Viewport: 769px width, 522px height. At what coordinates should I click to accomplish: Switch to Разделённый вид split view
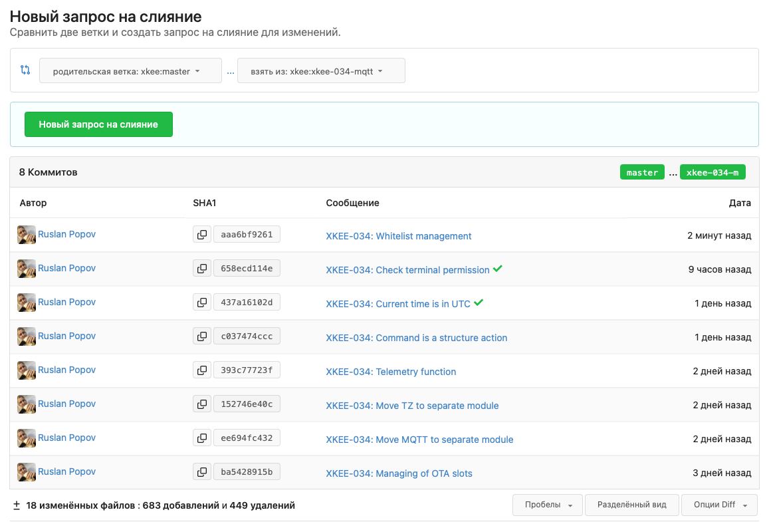tap(631, 505)
